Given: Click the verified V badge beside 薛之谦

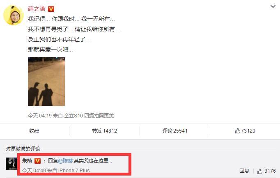Looking at the screenshot, I should 51,9.
